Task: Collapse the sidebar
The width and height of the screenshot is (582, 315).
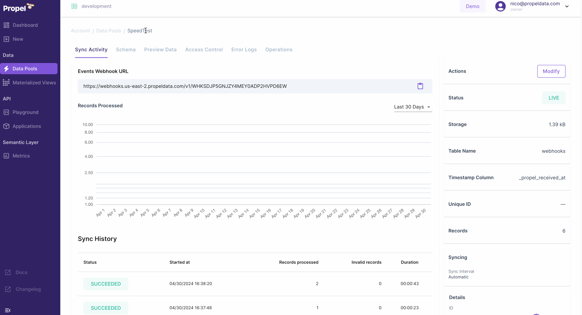Action: pos(8,310)
